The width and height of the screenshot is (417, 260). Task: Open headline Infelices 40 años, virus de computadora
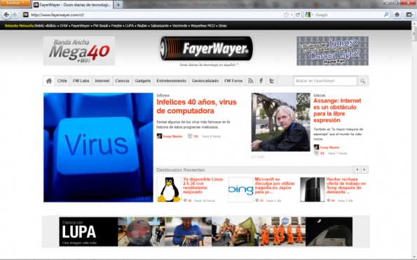pos(196,107)
